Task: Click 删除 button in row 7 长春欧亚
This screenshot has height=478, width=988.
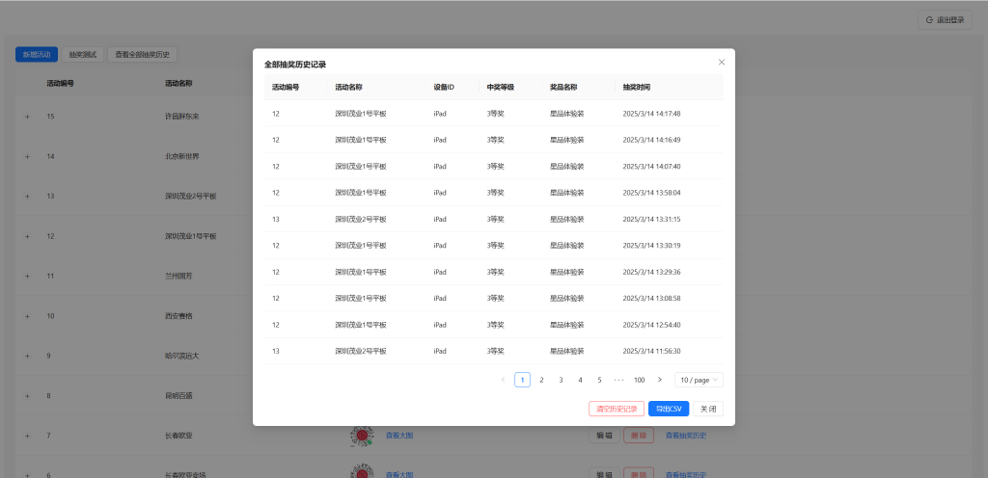Action: coord(639,436)
